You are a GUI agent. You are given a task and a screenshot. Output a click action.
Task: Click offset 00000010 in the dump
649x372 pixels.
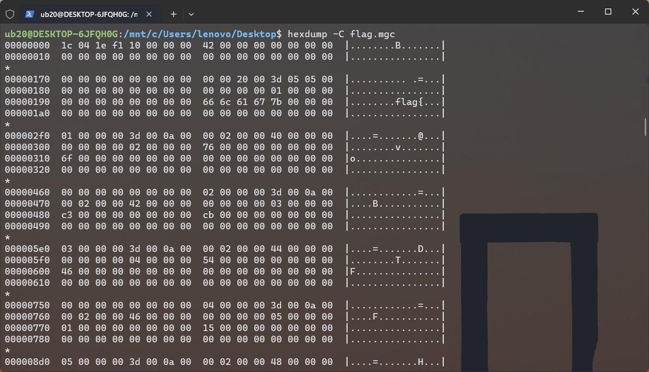click(x=27, y=57)
